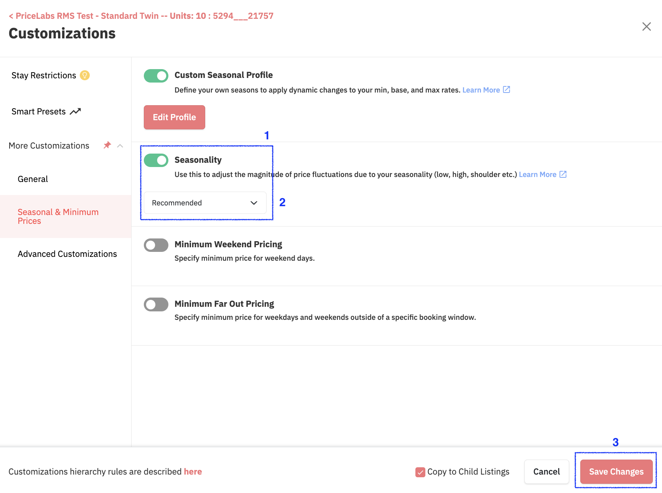Disable the Seasonality toggle
This screenshot has width=662, height=493.
156,160
